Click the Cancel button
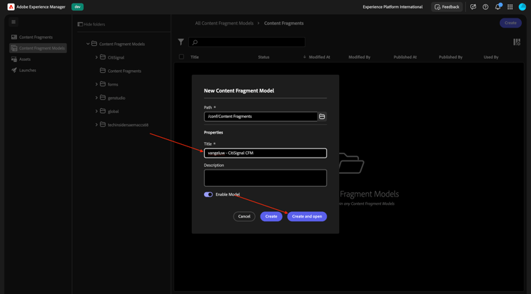 pyautogui.click(x=244, y=216)
